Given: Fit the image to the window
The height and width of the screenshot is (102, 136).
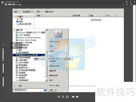Looking at the screenshot, I should click(x=67, y=97).
